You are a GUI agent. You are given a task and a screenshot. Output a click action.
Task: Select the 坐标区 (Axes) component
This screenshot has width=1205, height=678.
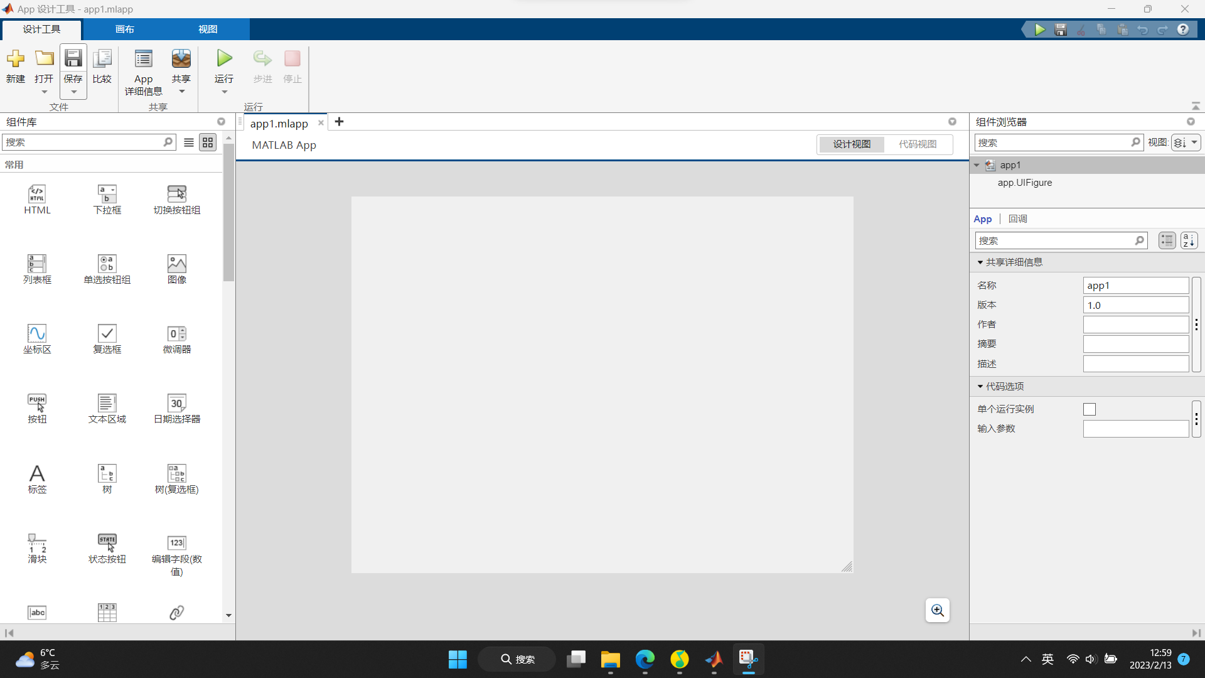pyautogui.click(x=36, y=339)
